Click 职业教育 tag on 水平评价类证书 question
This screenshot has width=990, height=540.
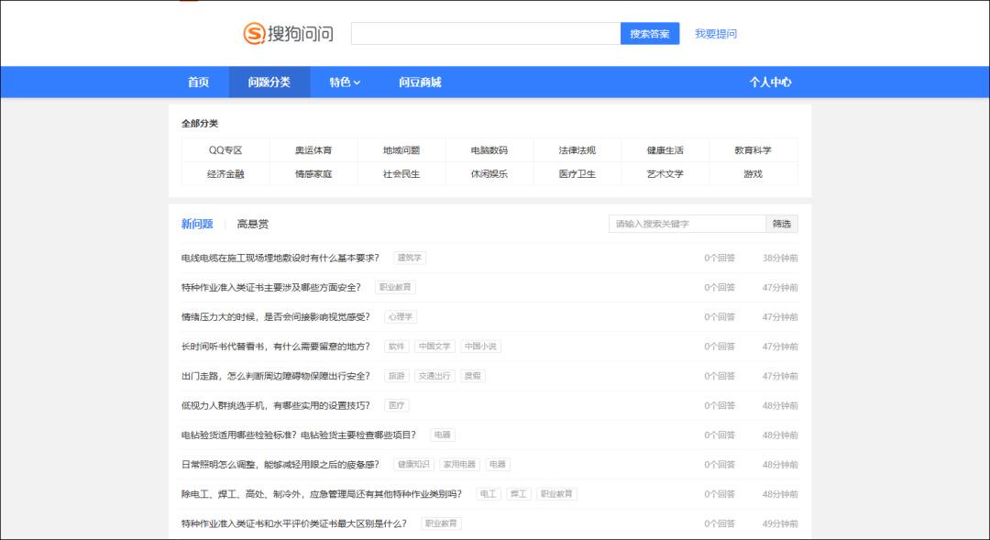tap(441, 523)
